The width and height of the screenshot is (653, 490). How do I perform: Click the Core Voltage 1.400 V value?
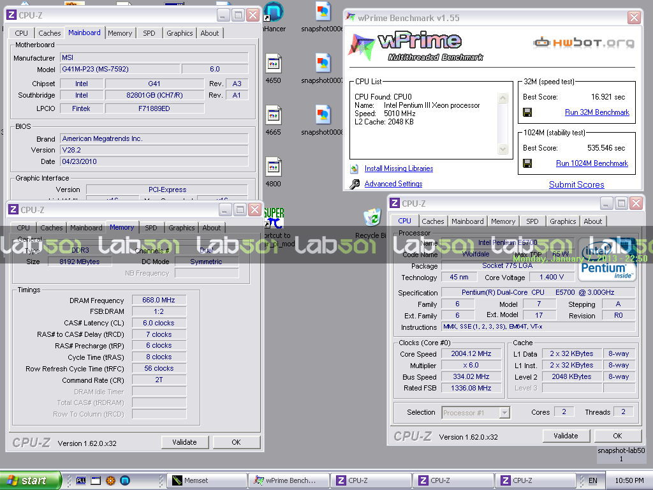[552, 277]
